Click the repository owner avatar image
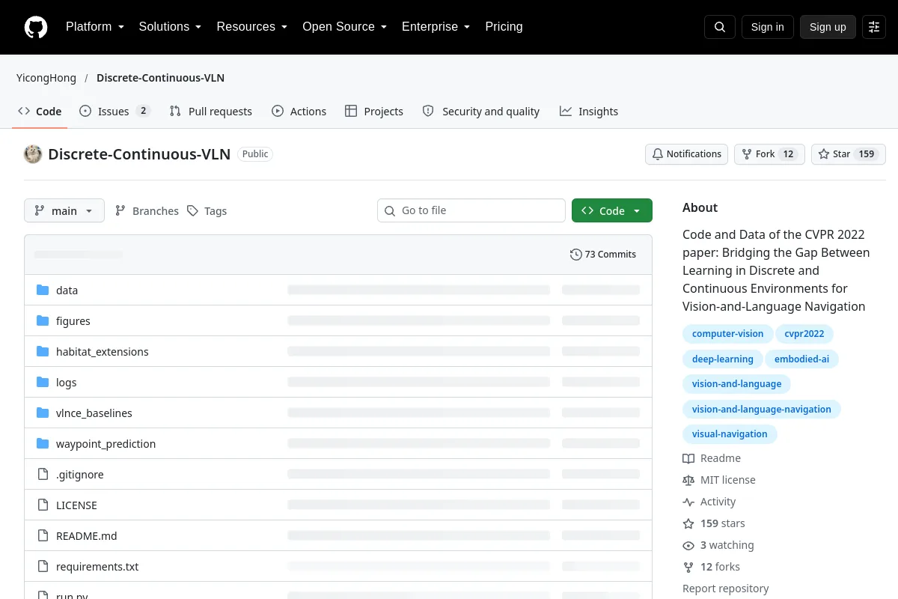This screenshot has height=599, width=898. pos(33,154)
